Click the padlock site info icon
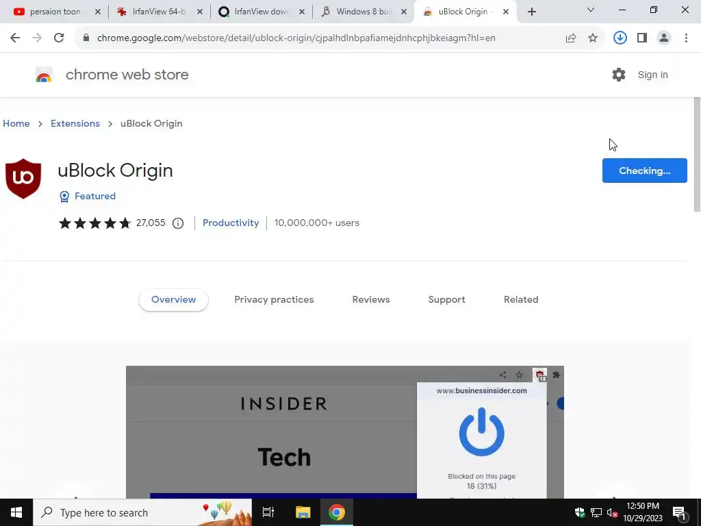Screen dimensions: 701x526 click(x=86, y=38)
